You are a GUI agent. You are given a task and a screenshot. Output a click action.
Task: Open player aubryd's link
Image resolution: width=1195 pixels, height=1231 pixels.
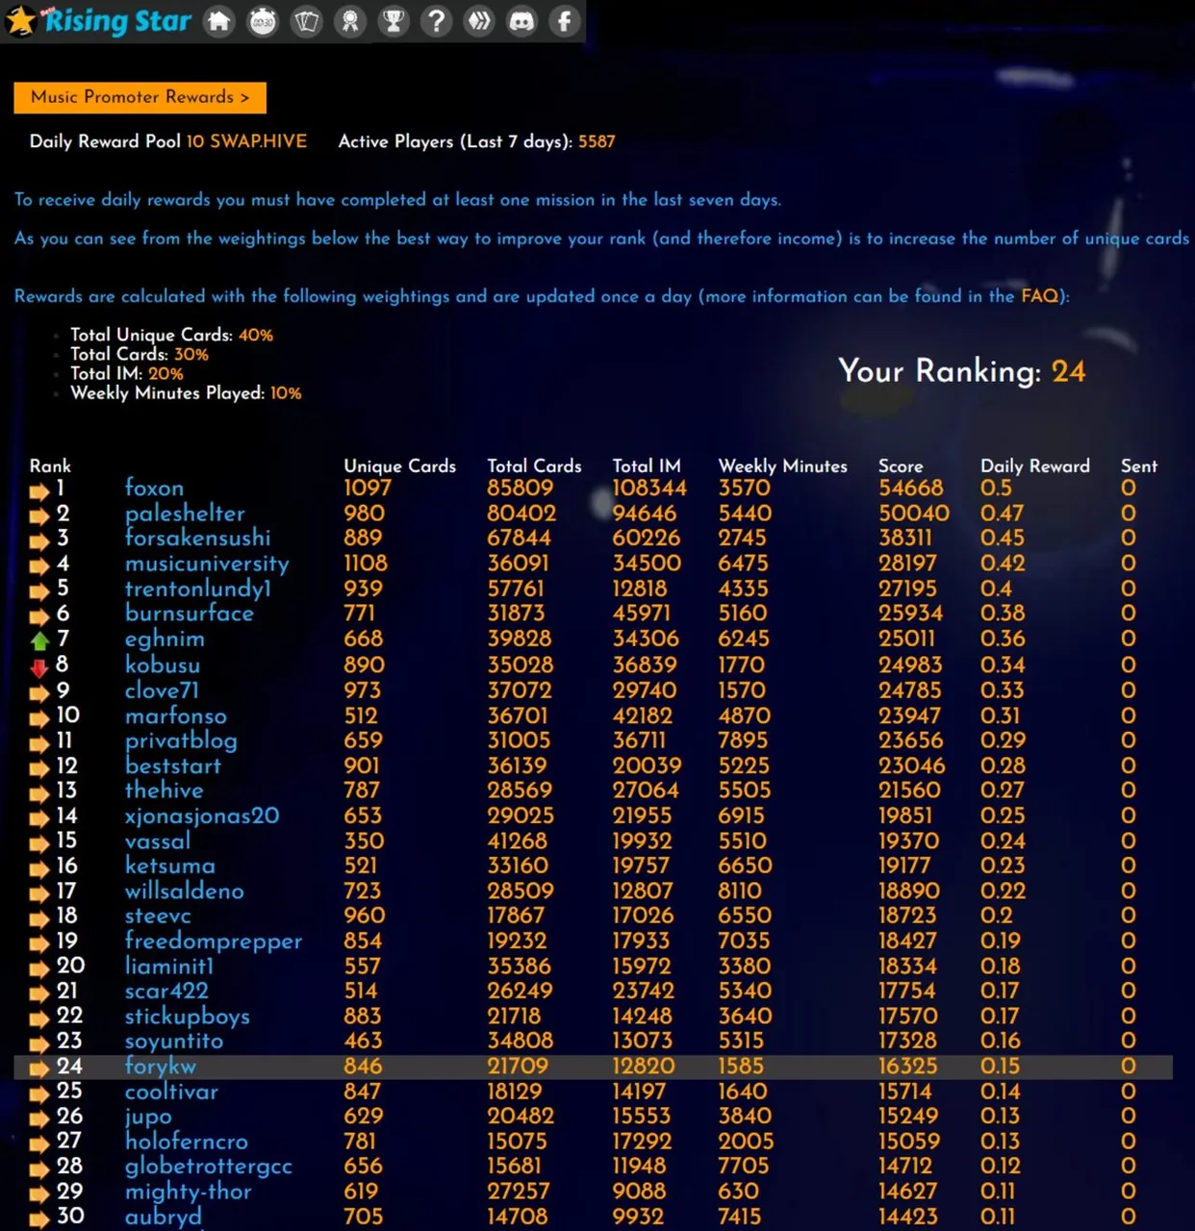coord(164,1218)
